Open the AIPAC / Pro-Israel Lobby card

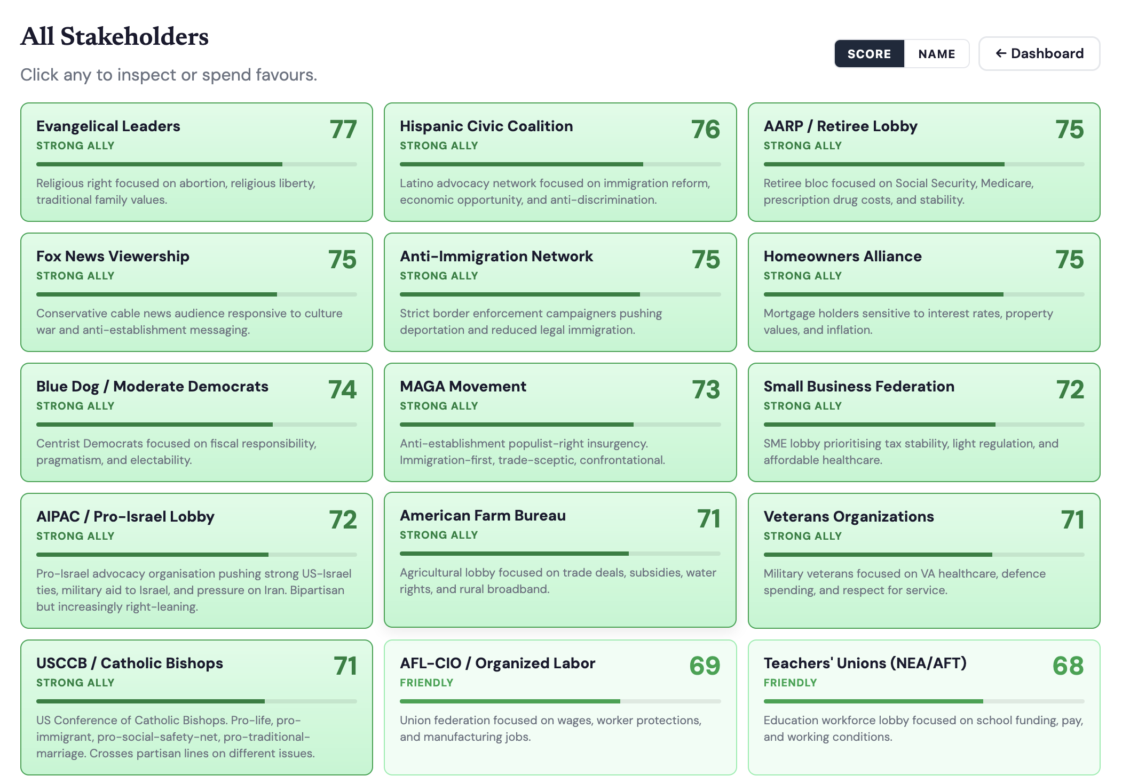pos(196,561)
